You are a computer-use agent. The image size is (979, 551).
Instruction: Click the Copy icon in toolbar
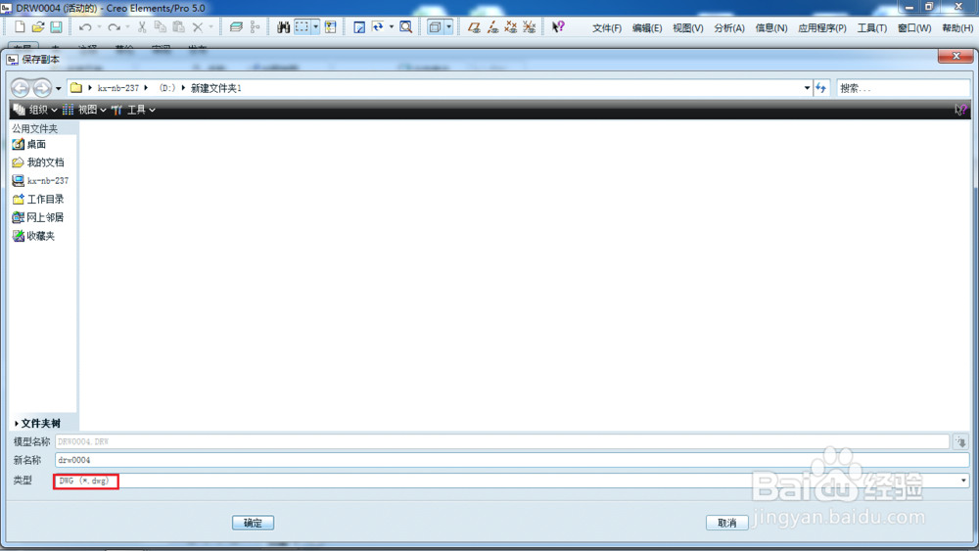(161, 26)
